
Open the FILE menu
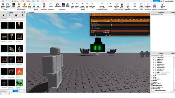[x=2, y=1]
